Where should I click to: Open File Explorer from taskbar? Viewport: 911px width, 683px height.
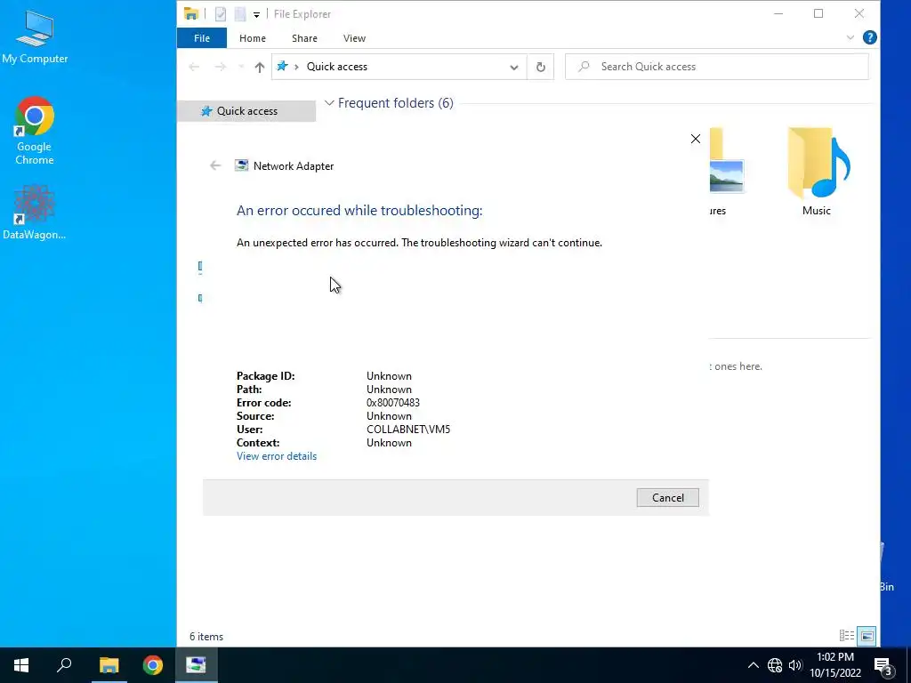(x=109, y=665)
